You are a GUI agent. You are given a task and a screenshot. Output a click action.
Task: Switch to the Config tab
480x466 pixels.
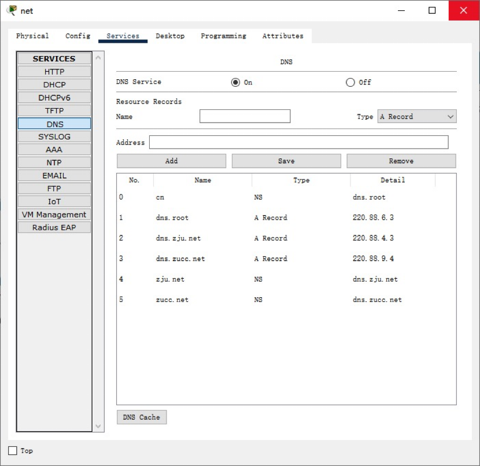click(77, 36)
